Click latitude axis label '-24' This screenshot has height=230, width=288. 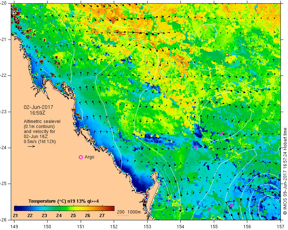pos(4,148)
